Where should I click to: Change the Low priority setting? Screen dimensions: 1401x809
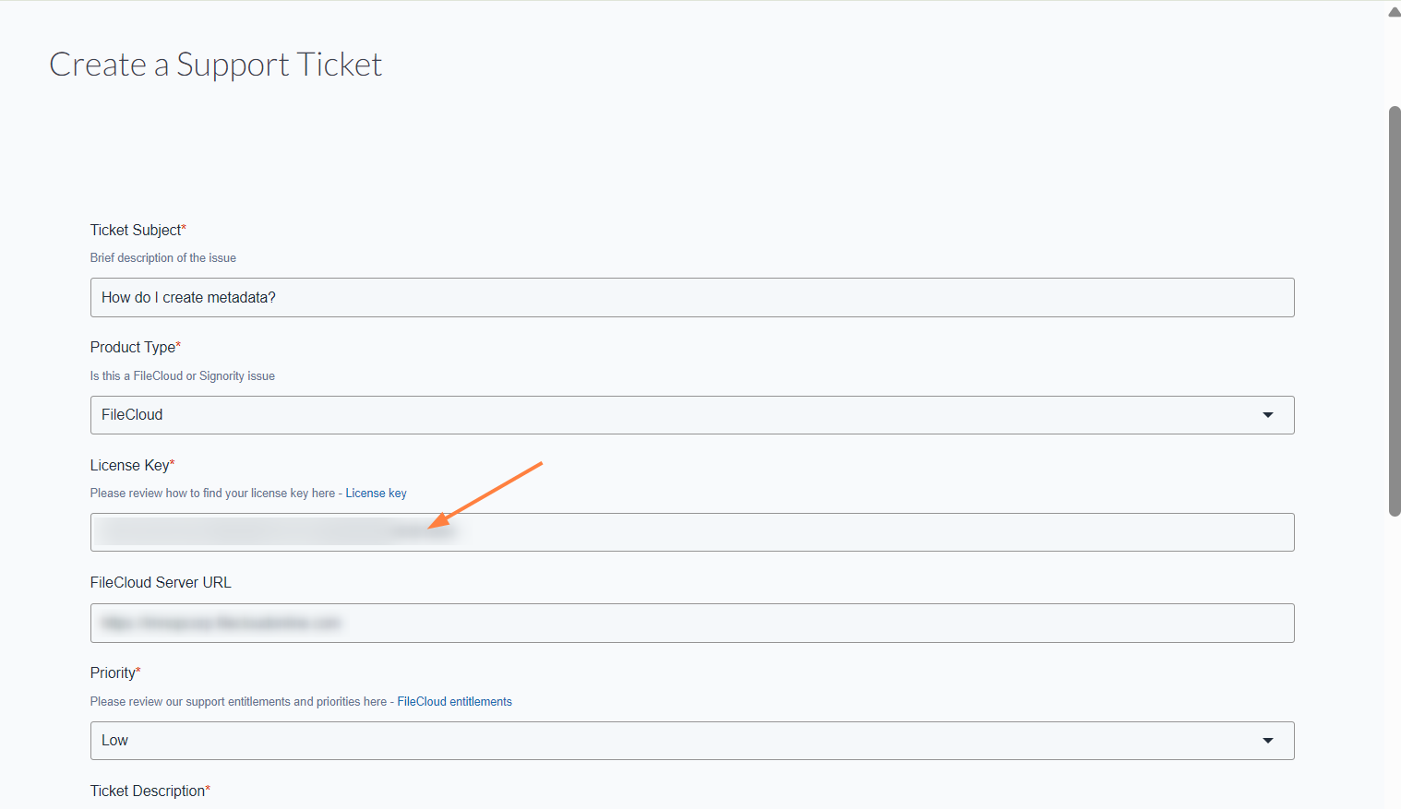pos(691,740)
